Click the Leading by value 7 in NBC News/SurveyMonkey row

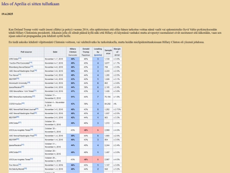tap(98, 97)
